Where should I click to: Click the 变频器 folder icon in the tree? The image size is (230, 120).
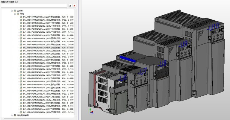[x=15, y=11]
